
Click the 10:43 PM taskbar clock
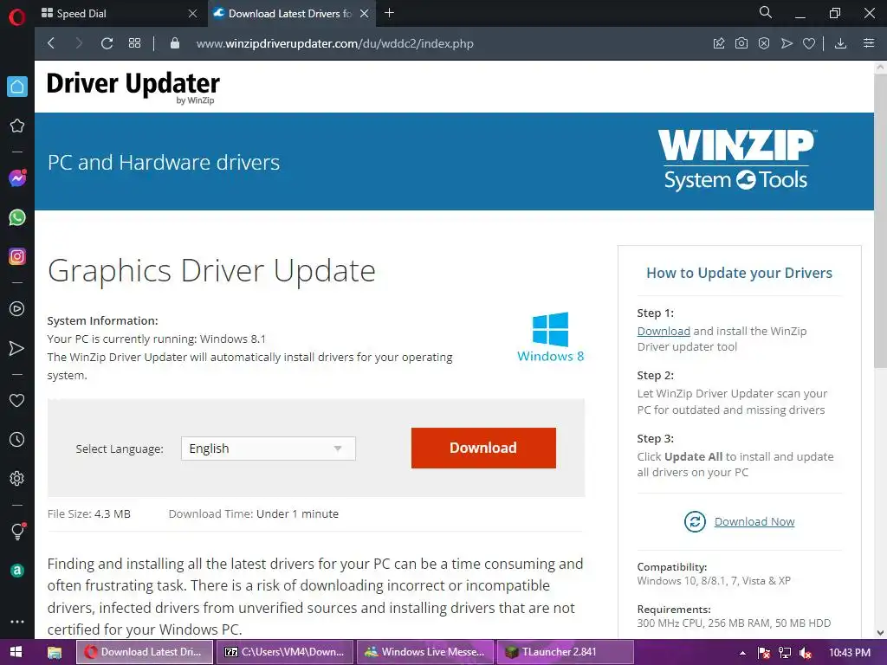(849, 653)
